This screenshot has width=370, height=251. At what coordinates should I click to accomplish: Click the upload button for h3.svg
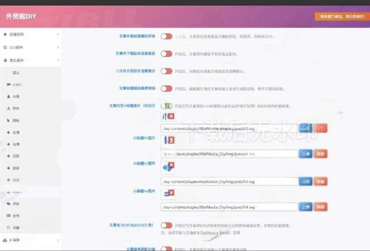pyautogui.click(x=306, y=182)
